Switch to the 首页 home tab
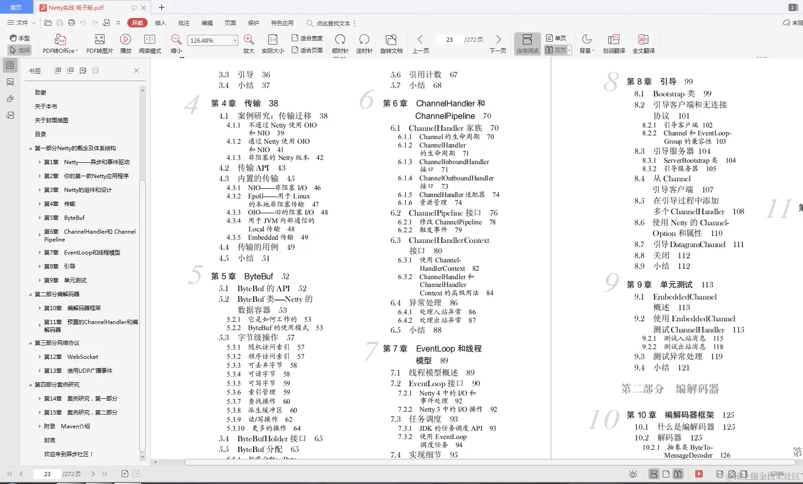Image resolution: width=803 pixels, height=484 pixels. click(x=16, y=7)
